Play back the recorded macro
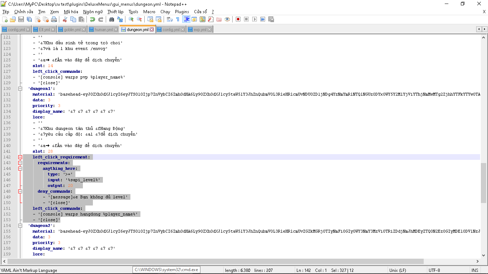 pyautogui.click(x=255, y=19)
